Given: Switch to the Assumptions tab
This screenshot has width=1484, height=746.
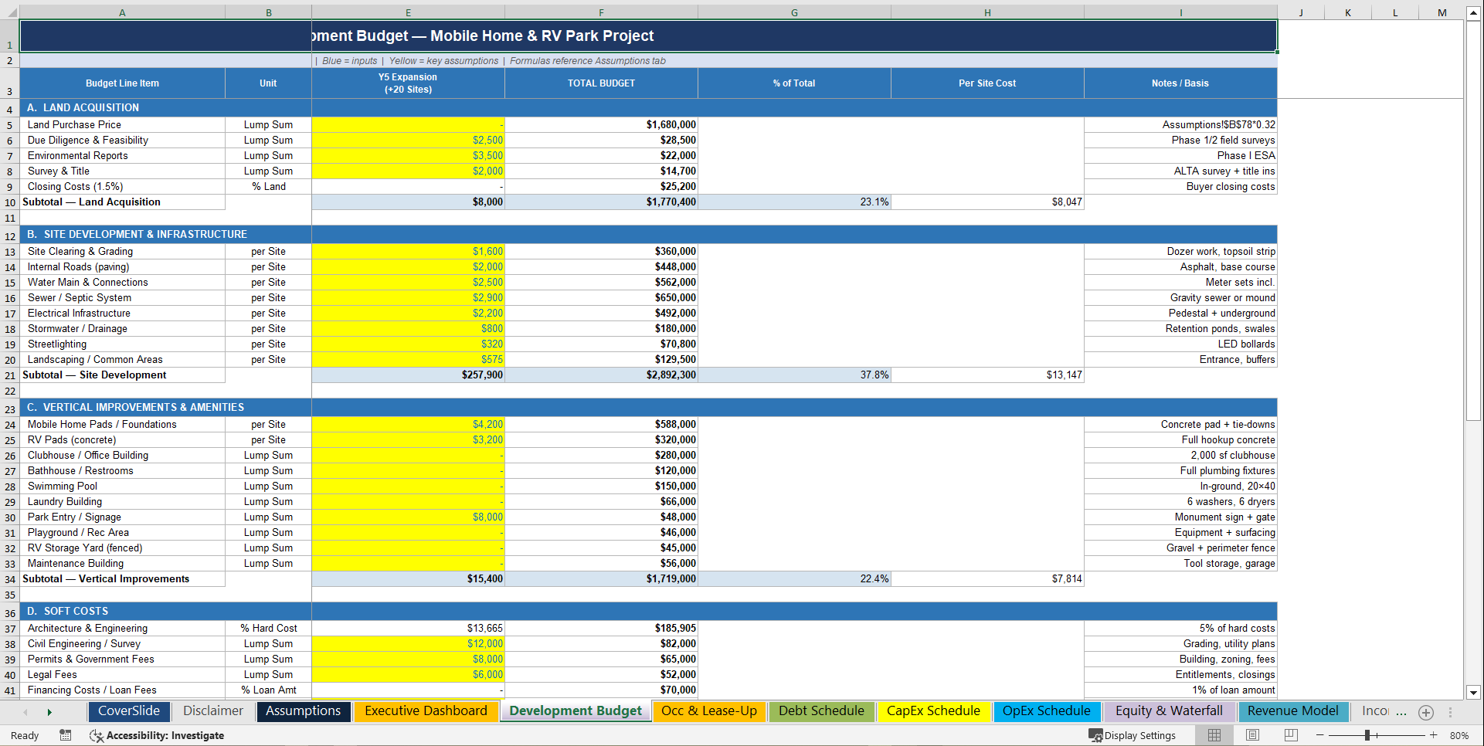Looking at the screenshot, I should coord(303,711).
